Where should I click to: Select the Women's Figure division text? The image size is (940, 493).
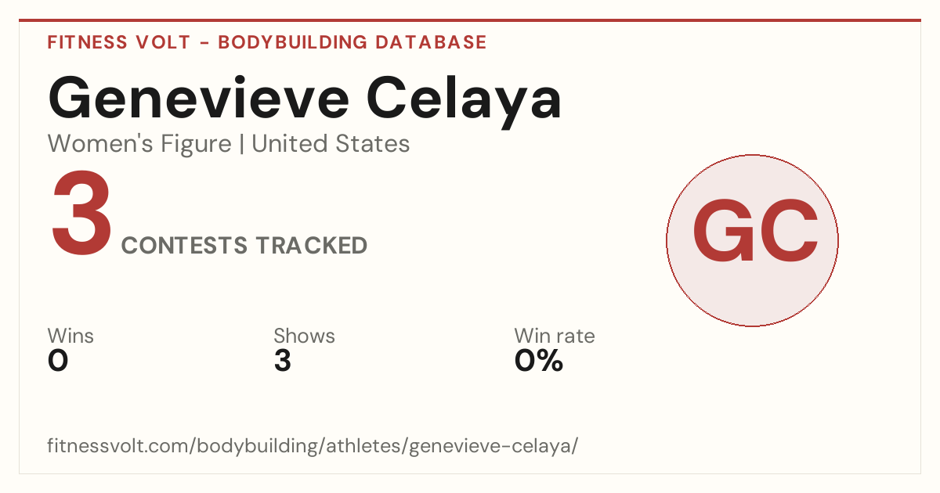pos(139,144)
